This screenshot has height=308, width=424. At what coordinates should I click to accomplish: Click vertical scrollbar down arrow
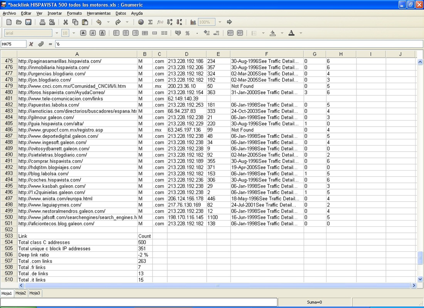tap(420, 279)
